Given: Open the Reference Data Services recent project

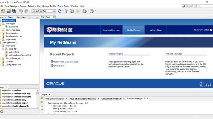Looking at the screenshot, I should pos(66,62).
